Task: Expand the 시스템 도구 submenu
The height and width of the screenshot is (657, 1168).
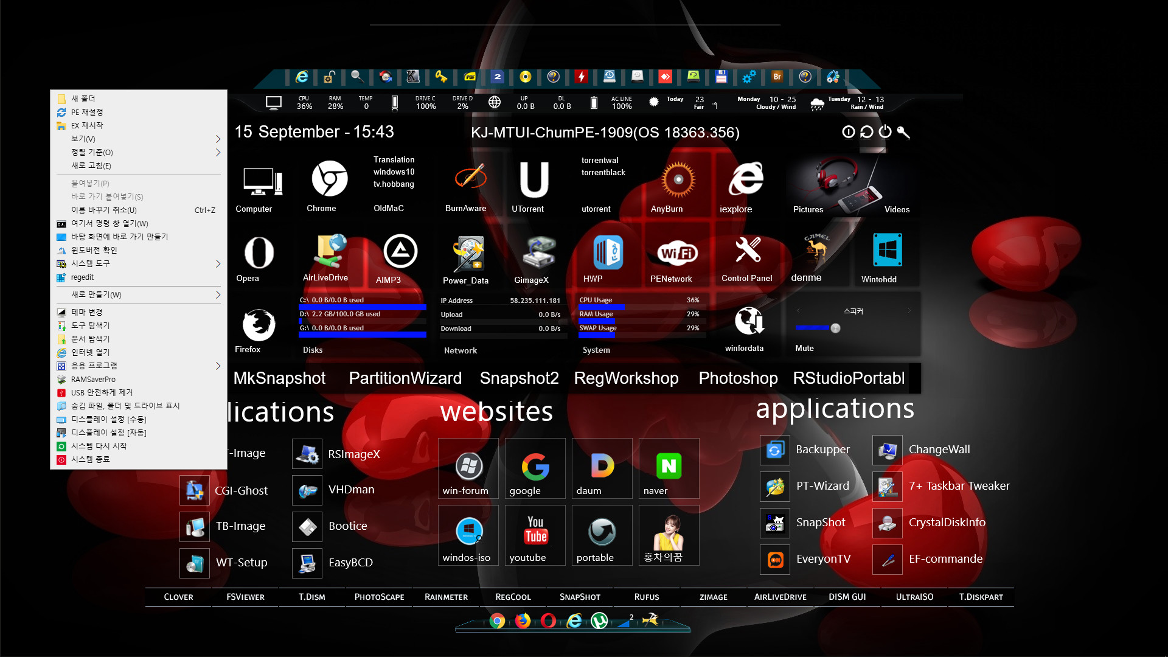Action: click(139, 263)
